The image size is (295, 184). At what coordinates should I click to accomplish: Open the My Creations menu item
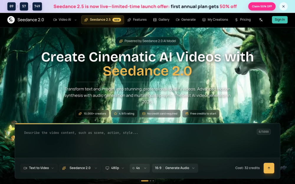pyautogui.click(x=215, y=20)
